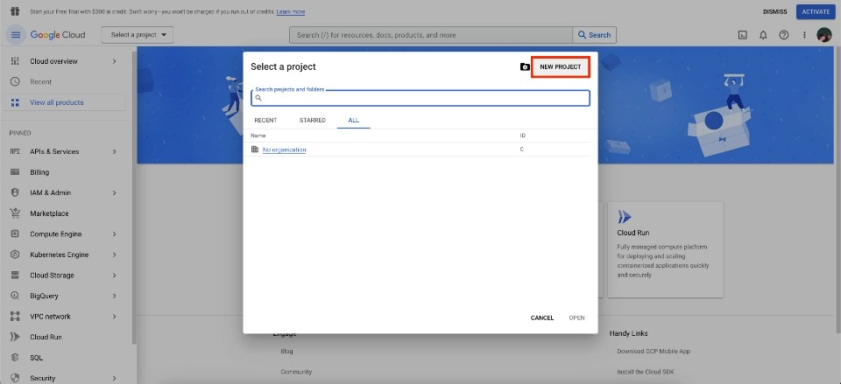Activate Cloud Shell terminal icon

742,35
